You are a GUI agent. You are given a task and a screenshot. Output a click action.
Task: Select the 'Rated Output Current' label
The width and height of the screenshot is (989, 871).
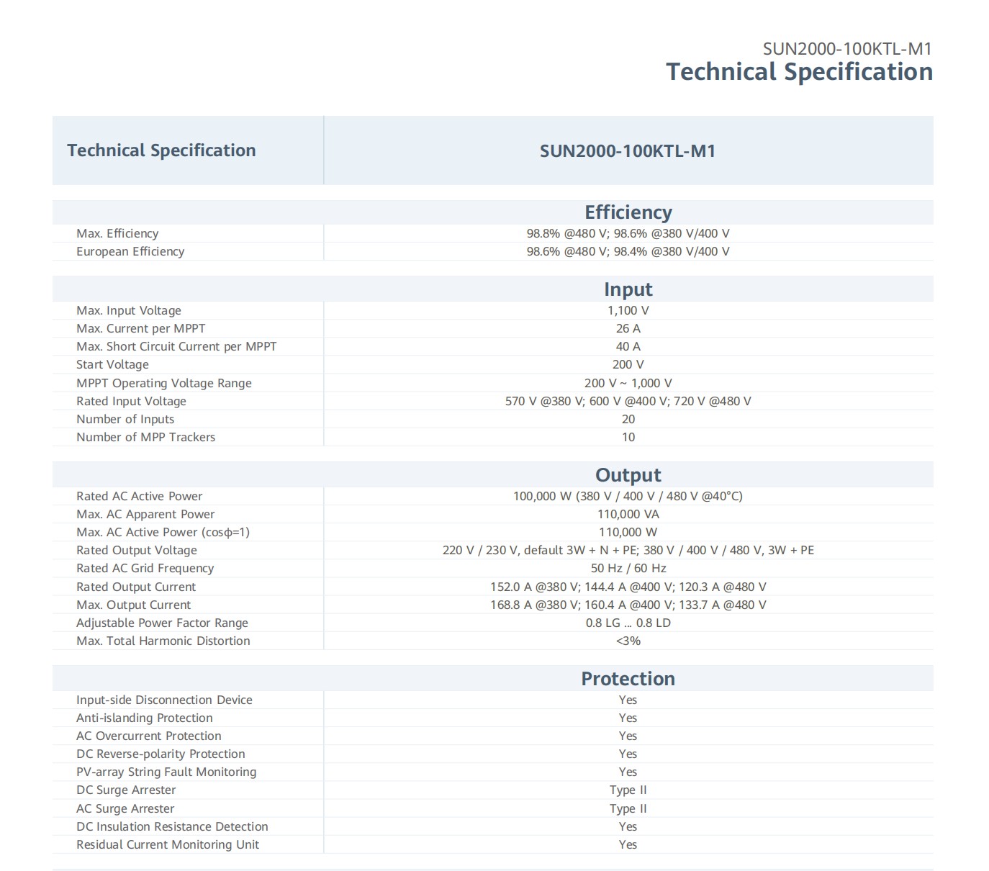click(136, 587)
